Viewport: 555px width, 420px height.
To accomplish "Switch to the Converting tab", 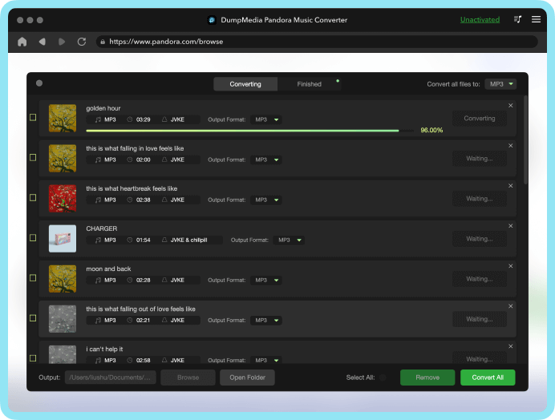I will click(x=245, y=84).
